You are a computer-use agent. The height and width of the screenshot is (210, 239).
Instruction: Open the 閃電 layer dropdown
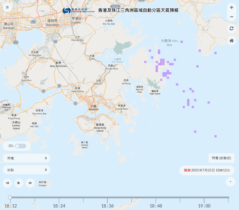pos(26,158)
